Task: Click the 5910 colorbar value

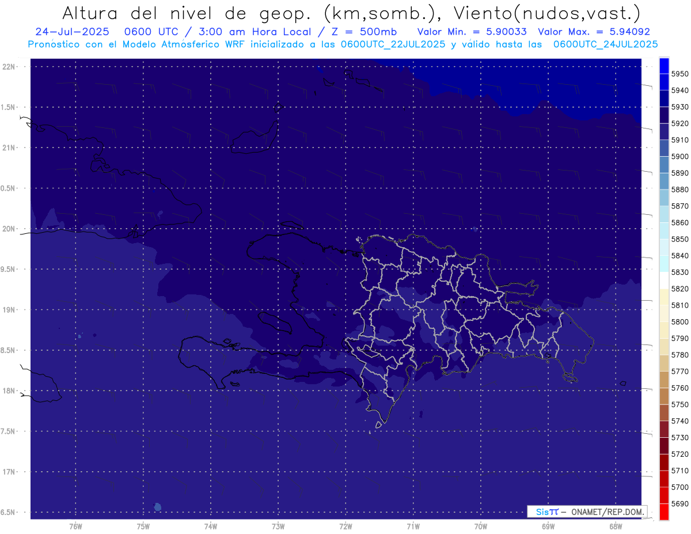Action: coord(680,140)
